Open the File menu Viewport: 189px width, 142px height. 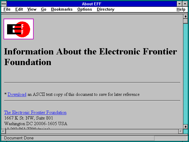tap(7, 9)
